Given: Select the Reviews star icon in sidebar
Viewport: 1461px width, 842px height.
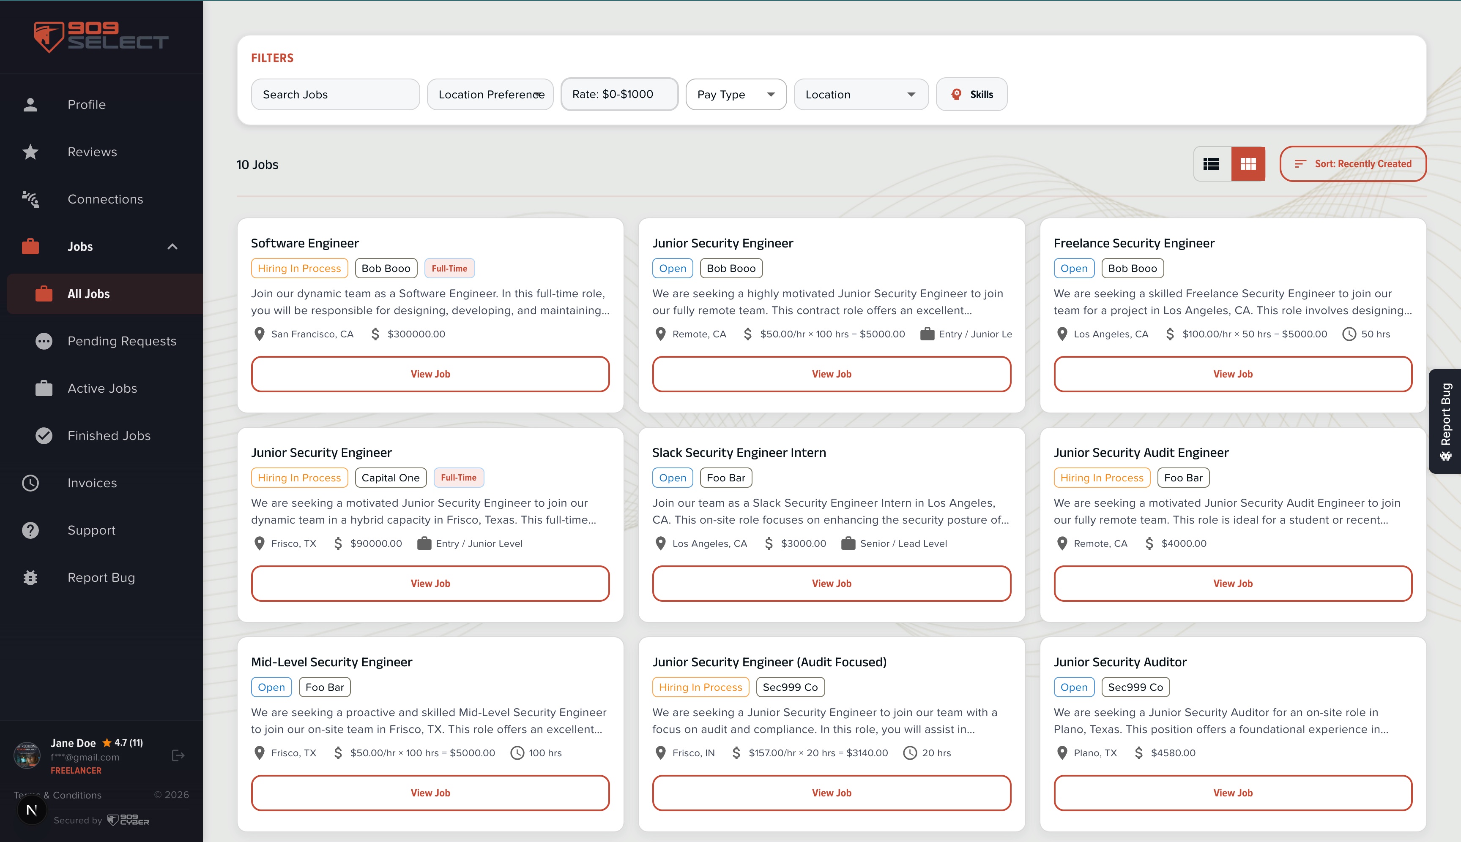Looking at the screenshot, I should tap(30, 152).
